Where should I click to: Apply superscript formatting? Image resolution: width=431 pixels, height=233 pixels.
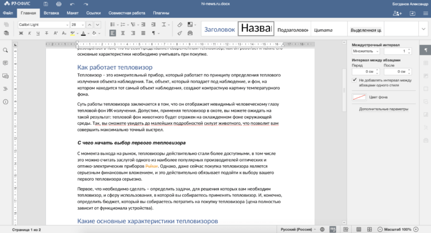[x=56, y=33]
